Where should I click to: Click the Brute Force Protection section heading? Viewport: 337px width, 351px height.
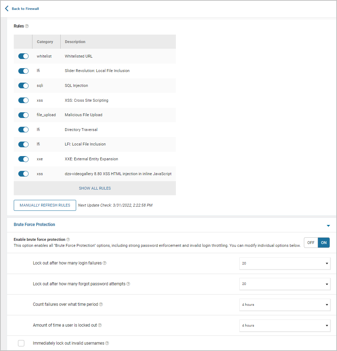[x=34, y=225]
